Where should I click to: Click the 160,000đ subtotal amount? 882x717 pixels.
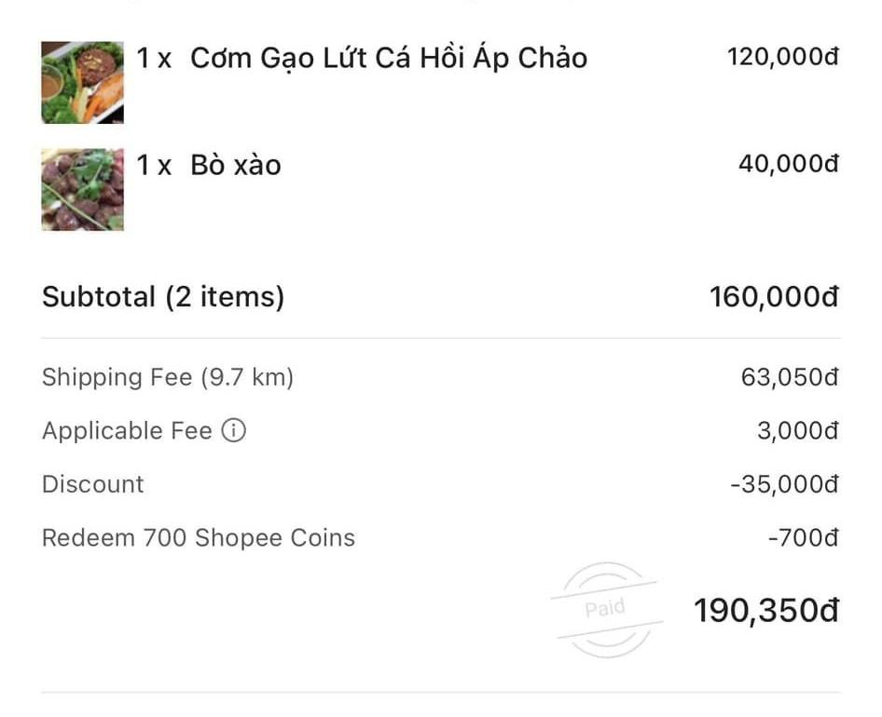click(774, 297)
